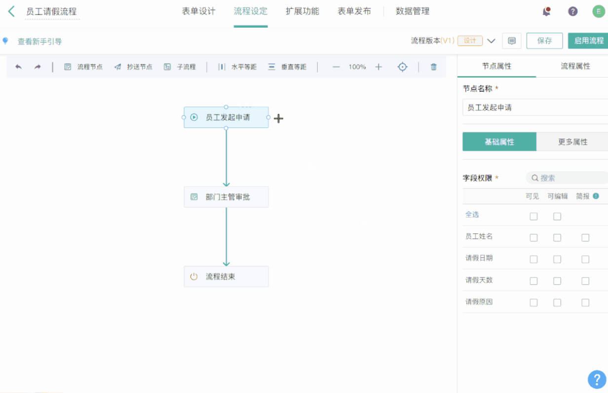Zoom out with the minus icon
Screen dimensions: 608x393
(336, 67)
